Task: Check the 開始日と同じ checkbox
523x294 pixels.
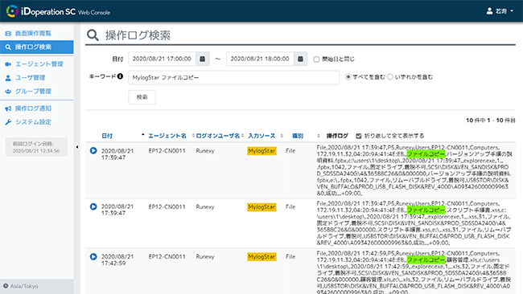Action: pyautogui.click(x=316, y=59)
